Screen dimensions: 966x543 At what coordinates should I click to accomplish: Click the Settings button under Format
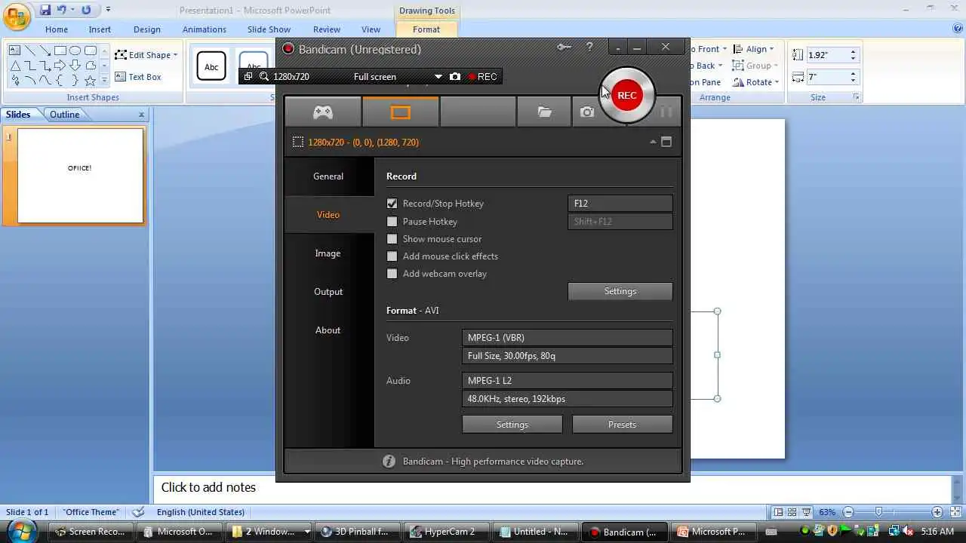pyautogui.click(x=512, y=425)
